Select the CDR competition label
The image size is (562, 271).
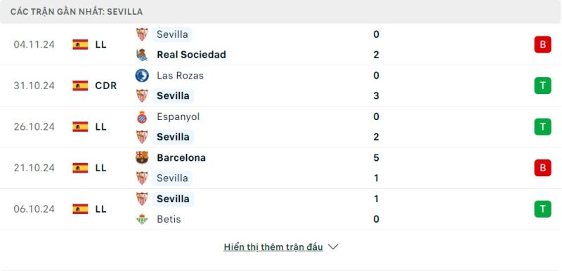click(106, 86)
